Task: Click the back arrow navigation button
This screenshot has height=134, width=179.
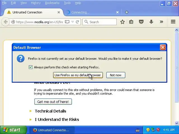Action: (6, 22)
